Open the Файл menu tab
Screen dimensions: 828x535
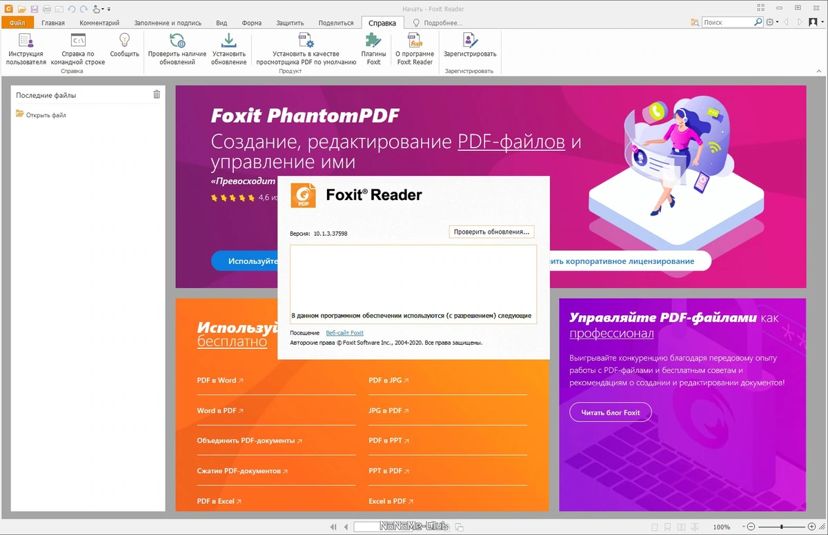17,23
